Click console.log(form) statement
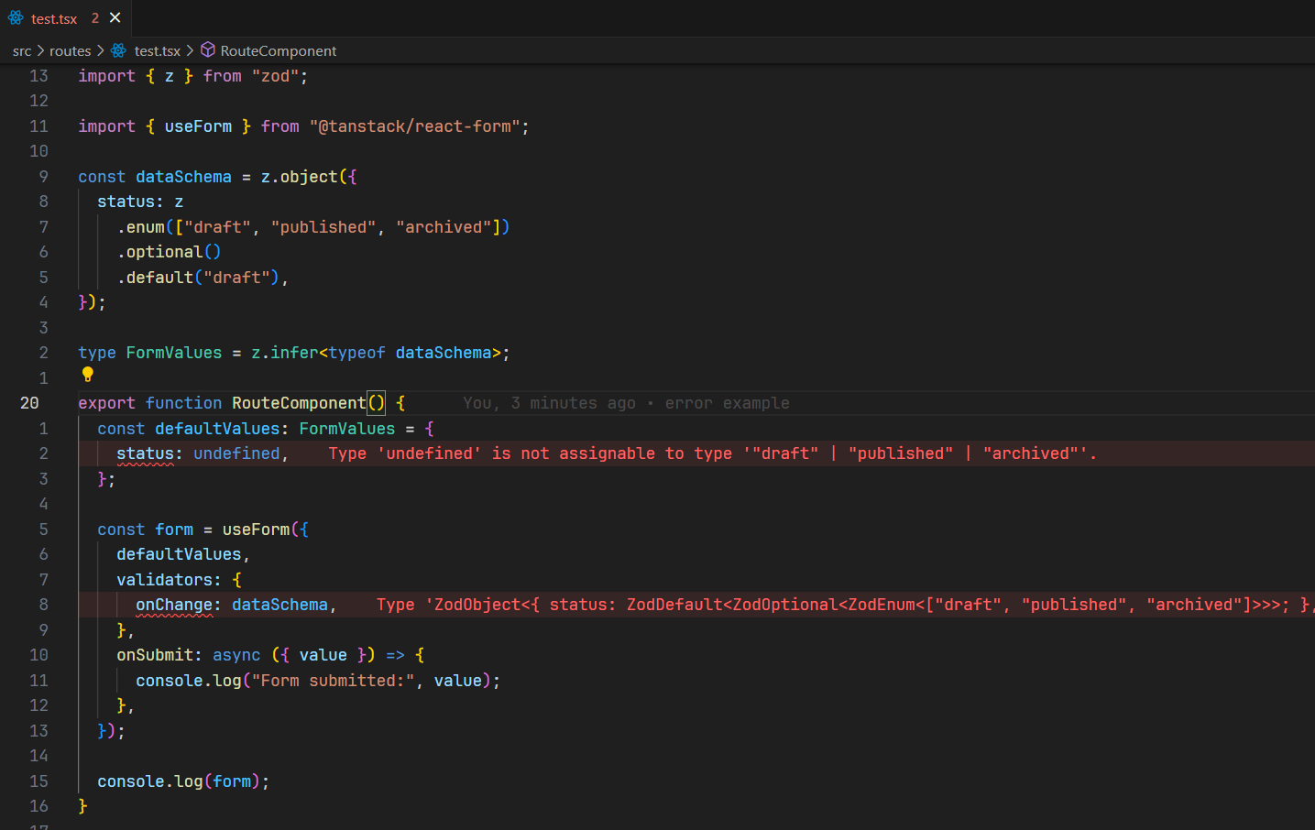The height and width of the screenshot is (830, 1315). [x=183, y=781]
